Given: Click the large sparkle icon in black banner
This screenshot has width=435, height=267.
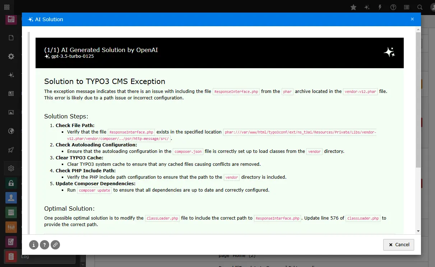Looking at the screenshot, I should (389, 52).
